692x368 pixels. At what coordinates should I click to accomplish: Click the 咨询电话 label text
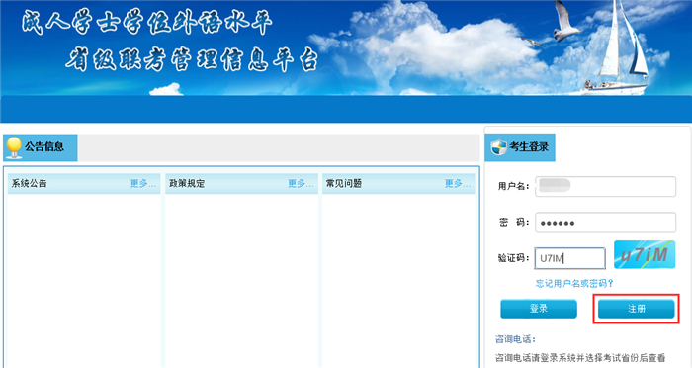pos(515,339)
